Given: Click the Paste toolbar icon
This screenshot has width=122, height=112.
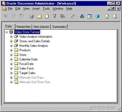Looking at the screenshot, I should click(22, 16).
